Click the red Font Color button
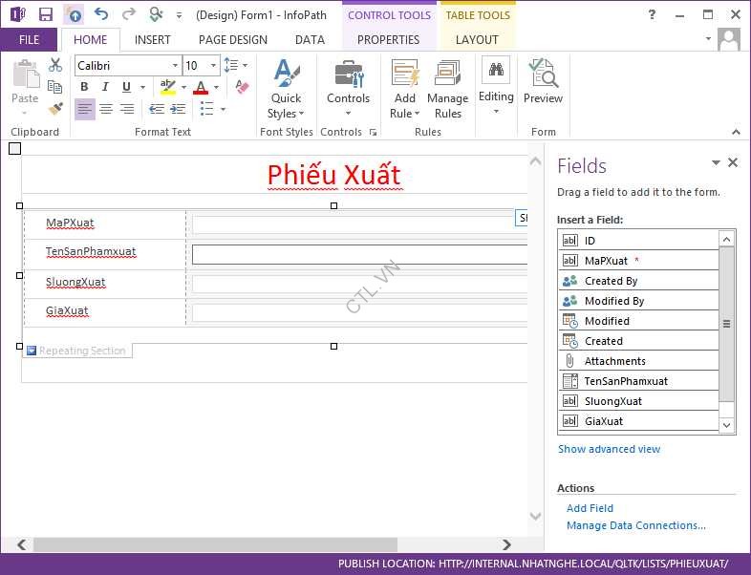Viewport: 751px width, 575px height. [200, 87]
